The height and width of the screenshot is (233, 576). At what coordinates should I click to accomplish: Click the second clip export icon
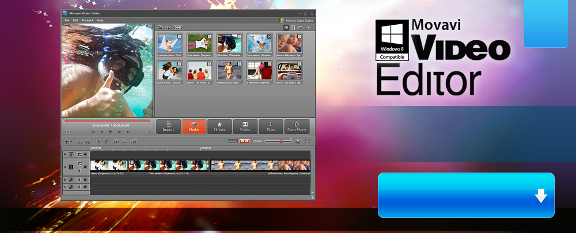(x=125, y=141)
